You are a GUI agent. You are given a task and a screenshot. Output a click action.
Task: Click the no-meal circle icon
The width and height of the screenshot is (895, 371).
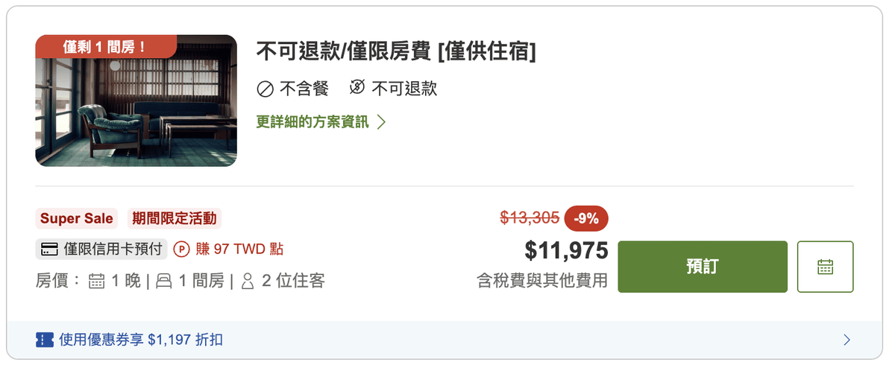[x=265, y=89]
